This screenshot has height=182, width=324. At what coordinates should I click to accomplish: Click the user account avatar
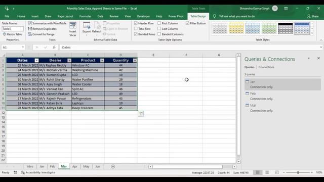(275, 9)
